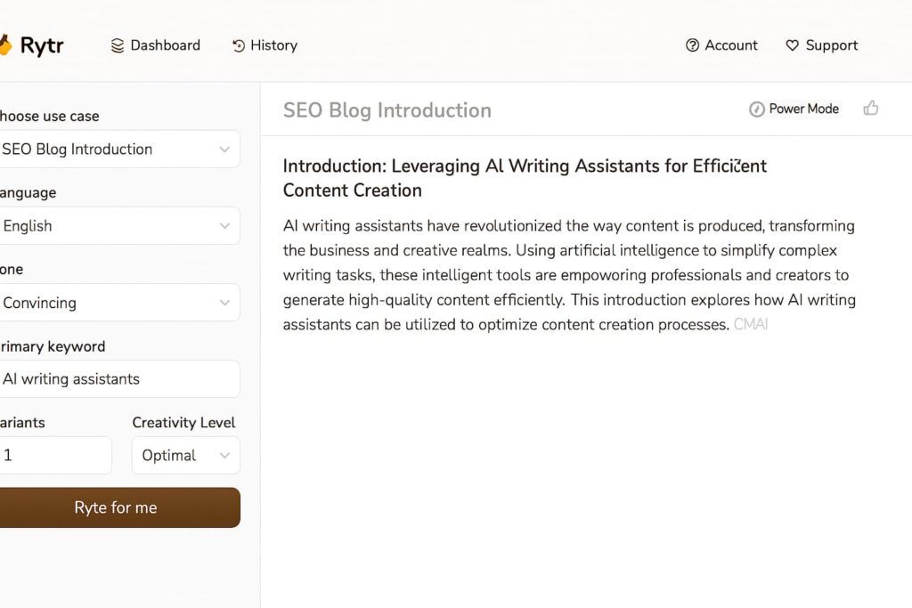The height and width of the screenshot is (608, 912).
Task: Open the Support menu item
Action: [x=821, y=45]
